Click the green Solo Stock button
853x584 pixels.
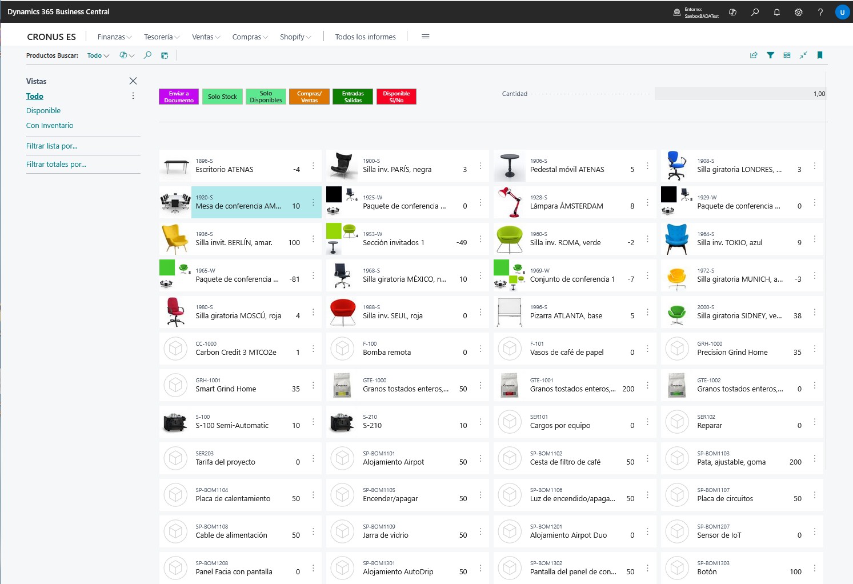pyautogui.click(x=222, y=97)
